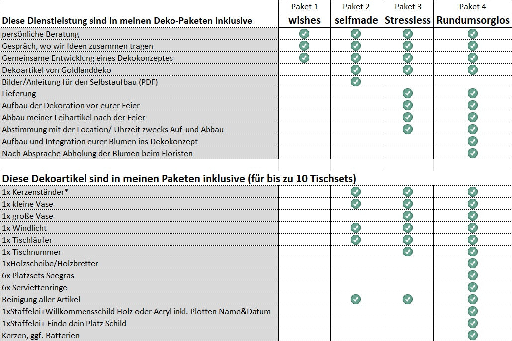512x341 pixels.
Task: Select the Paket 1 header cell
Action: pyautogui.click(x=304, y=6)
